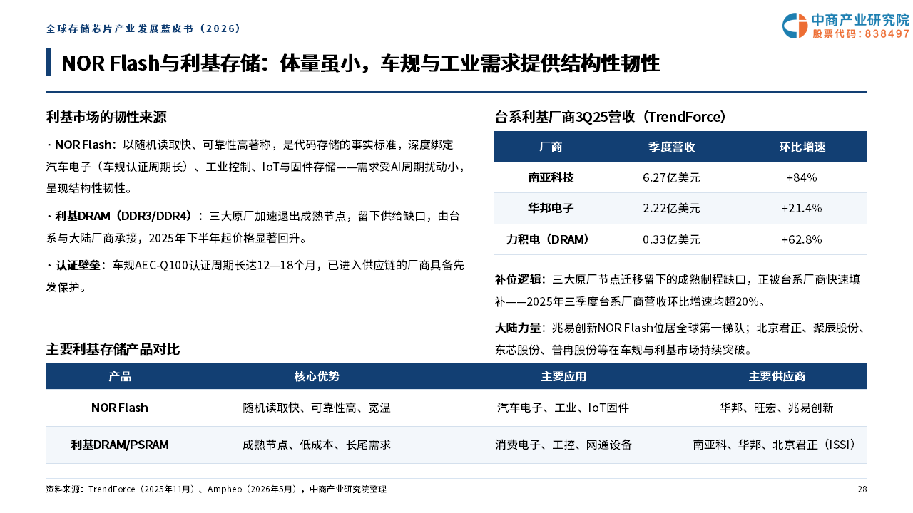The height and width of the screenshot is (513, 913).
Task: Select the slide title starting with NOR Flash与利基存储
Action: tap(360, 63)
